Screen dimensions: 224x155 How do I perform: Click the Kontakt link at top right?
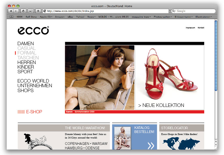pos(201,28)
